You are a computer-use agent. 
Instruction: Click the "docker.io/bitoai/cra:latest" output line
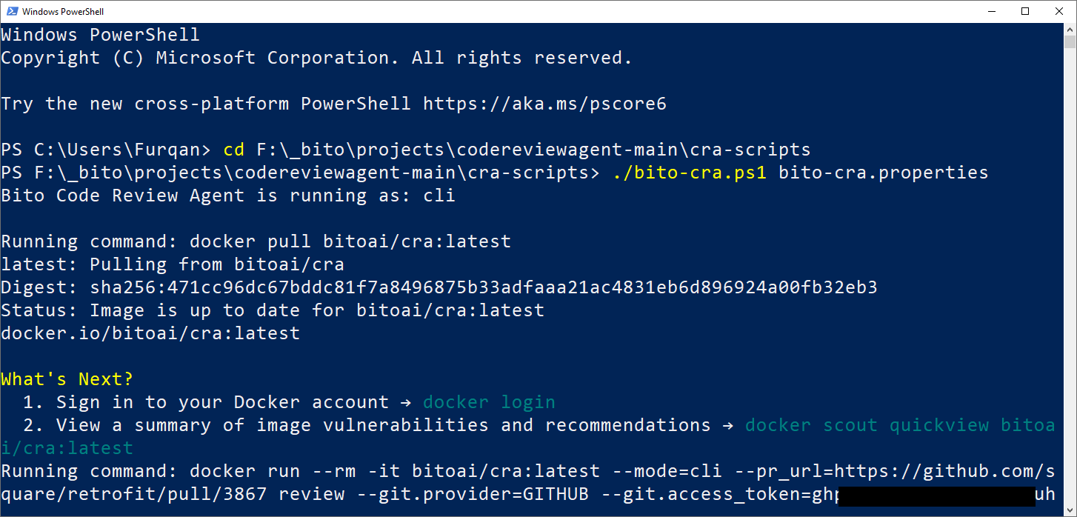coord(150,333)
